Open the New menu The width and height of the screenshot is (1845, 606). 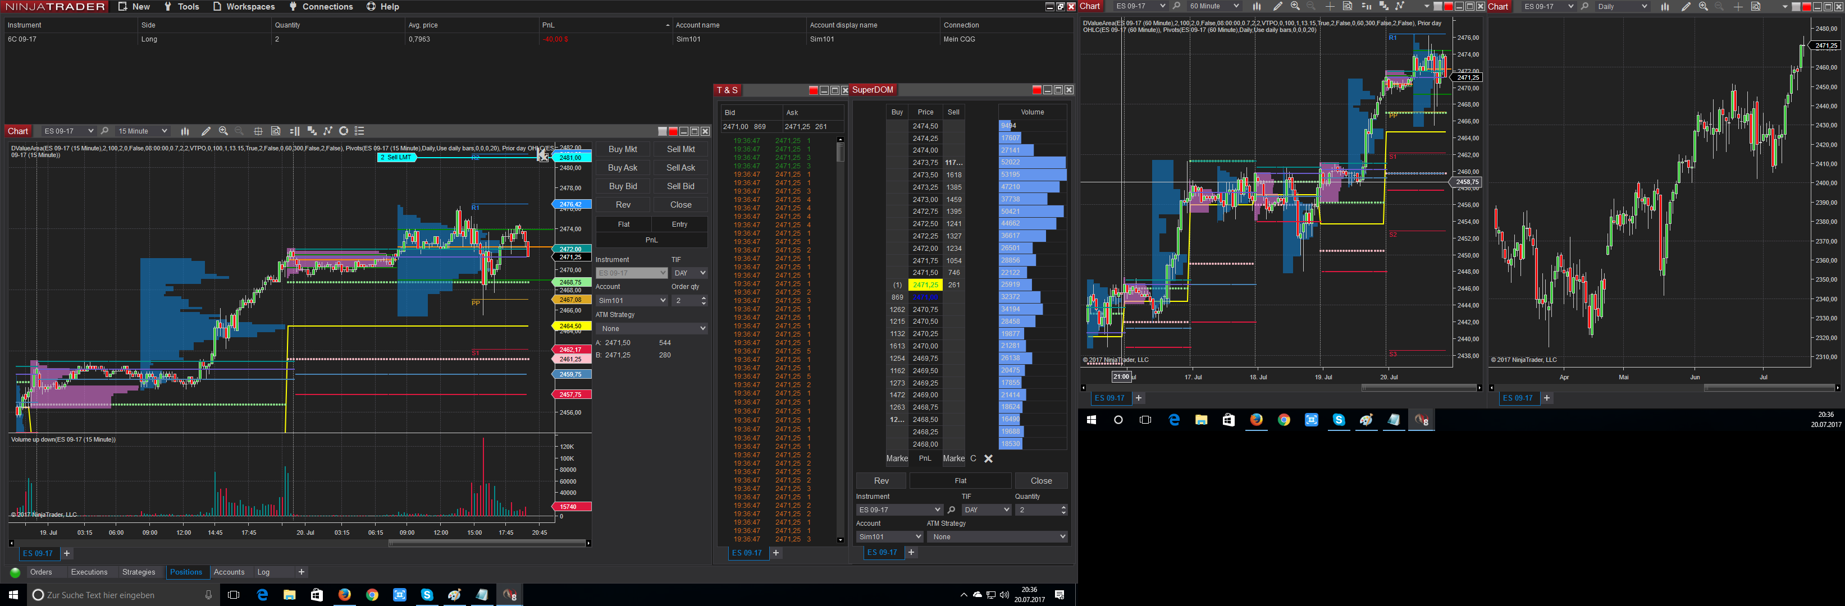click(x=134, y=6)
